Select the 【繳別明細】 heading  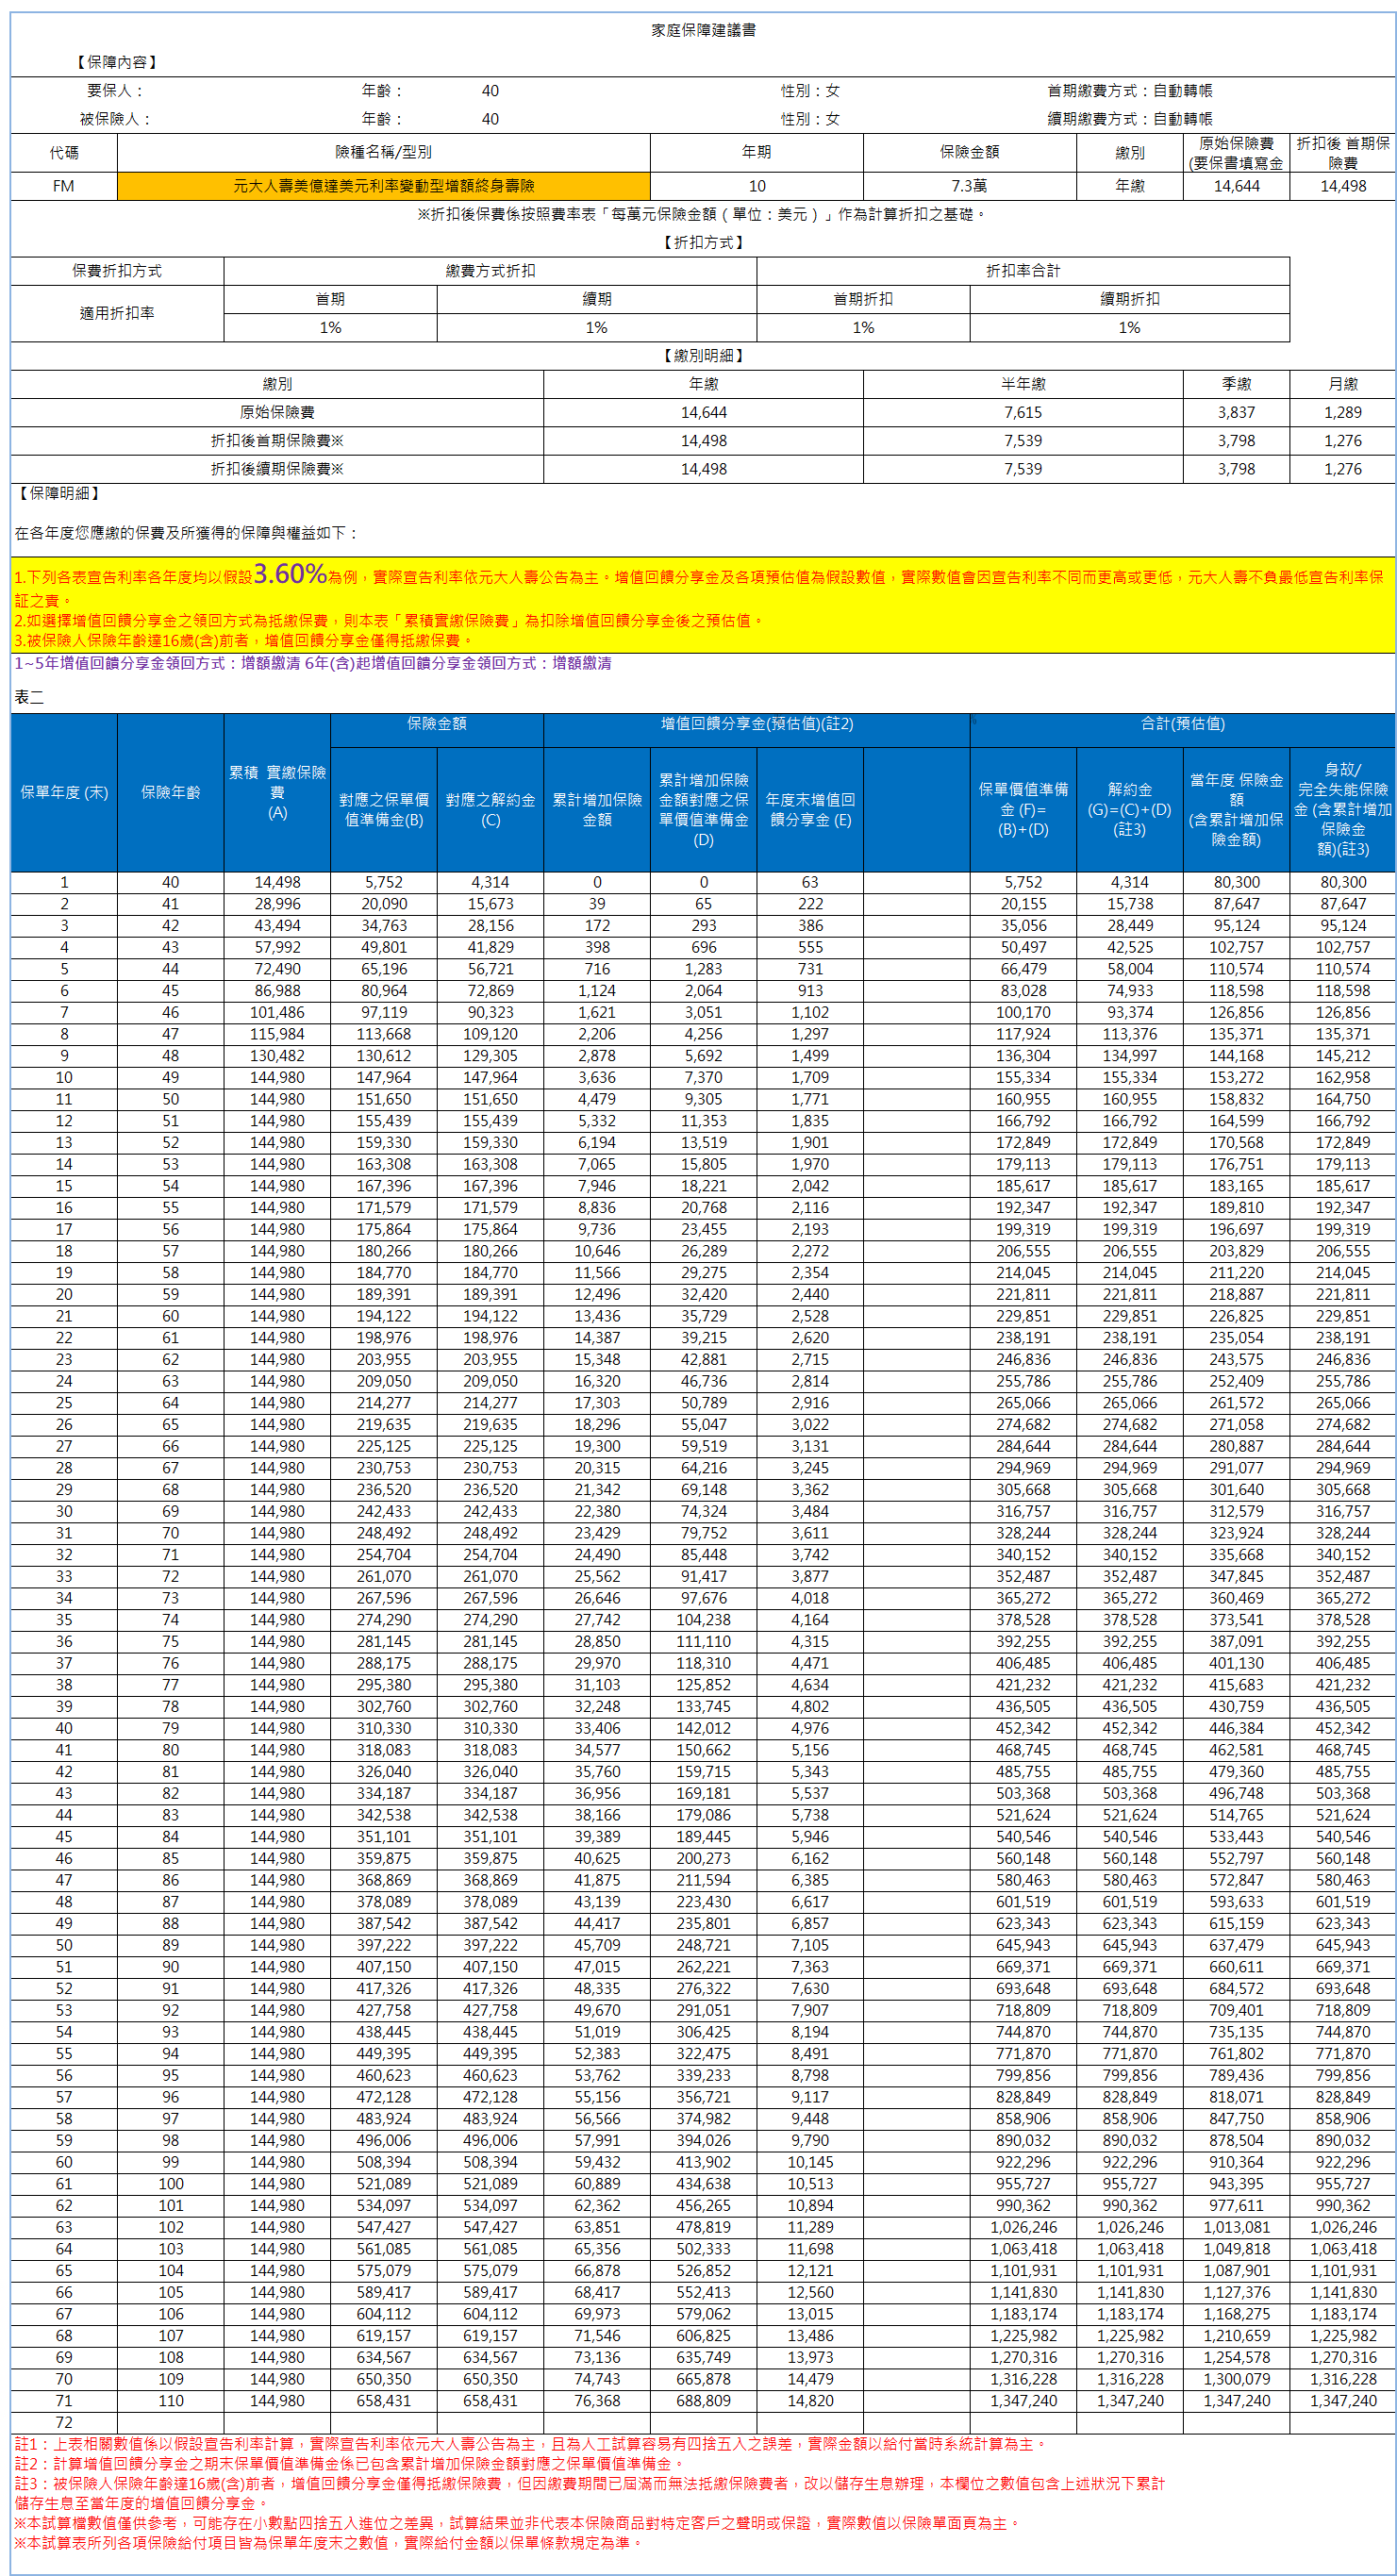point(703,356)
